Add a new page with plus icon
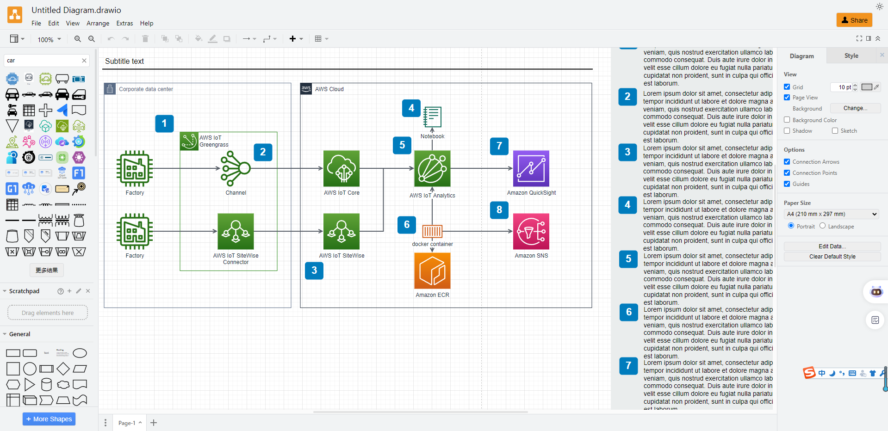The height and width of the screenshot is (431, 888). (154, 423)
